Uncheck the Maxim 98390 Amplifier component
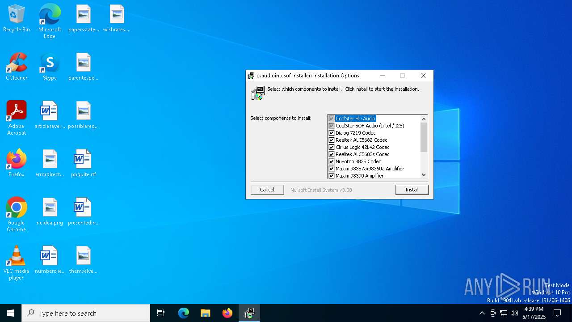Image resolution: width=572 pixels, height=322 pixels. coord(332,176)
